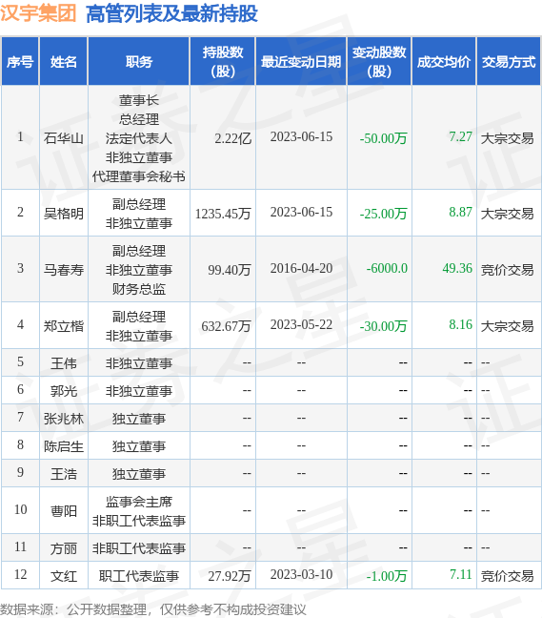
Task: Click the 99.40万 holdings value
Action: [230, 270]
